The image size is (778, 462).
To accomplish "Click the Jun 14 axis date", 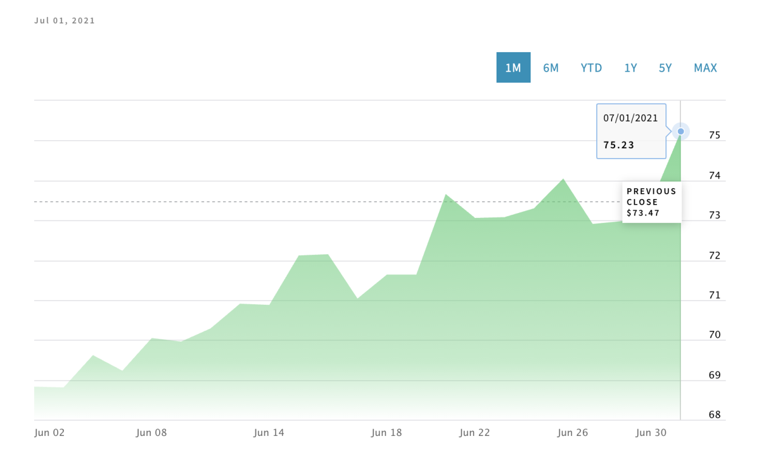I will tap(269, 433).
